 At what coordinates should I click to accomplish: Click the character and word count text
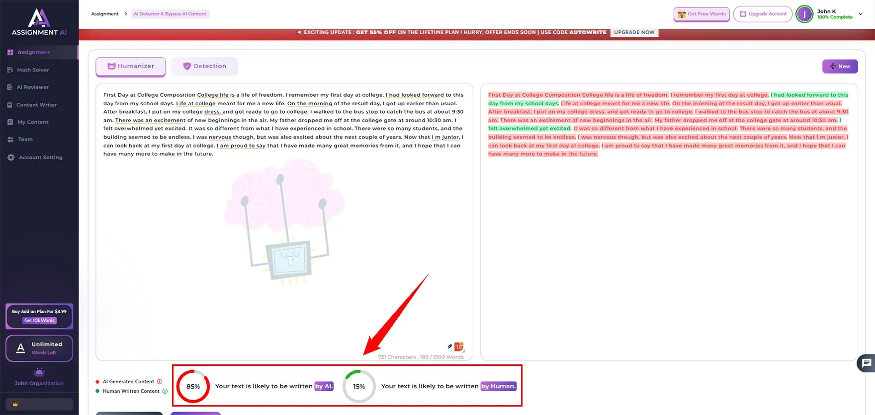(421, 357)
